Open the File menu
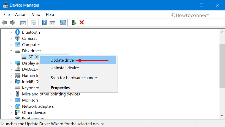 coord(7,15)
